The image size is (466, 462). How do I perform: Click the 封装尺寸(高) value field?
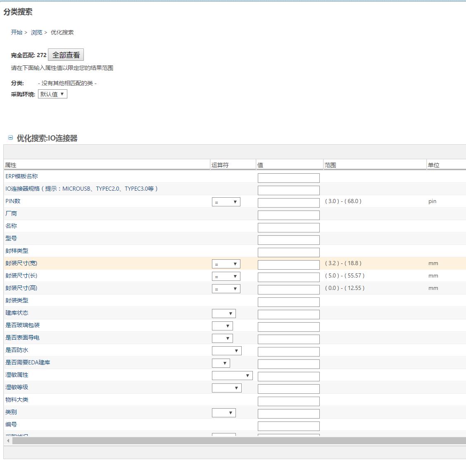(289, 290)
